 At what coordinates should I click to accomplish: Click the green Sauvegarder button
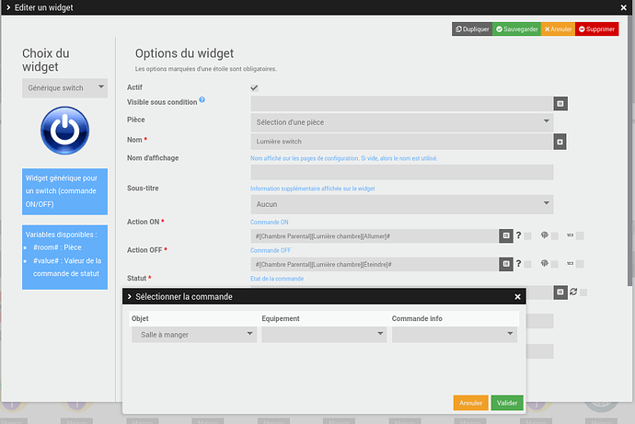tap(517, 29)
